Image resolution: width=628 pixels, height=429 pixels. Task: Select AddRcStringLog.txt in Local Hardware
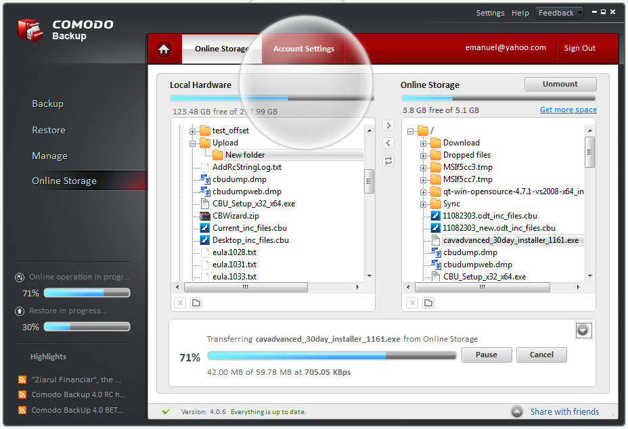247,167
